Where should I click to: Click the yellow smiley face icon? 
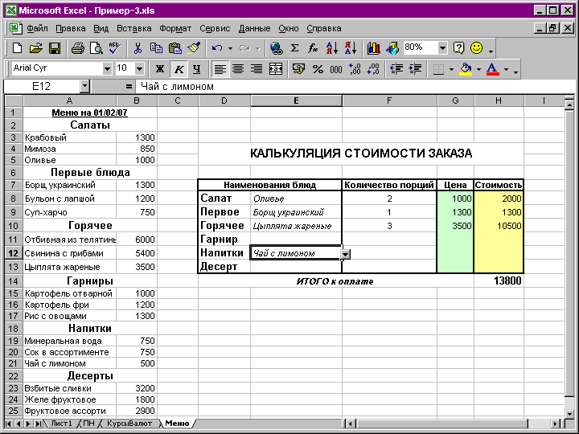point(477,48)
